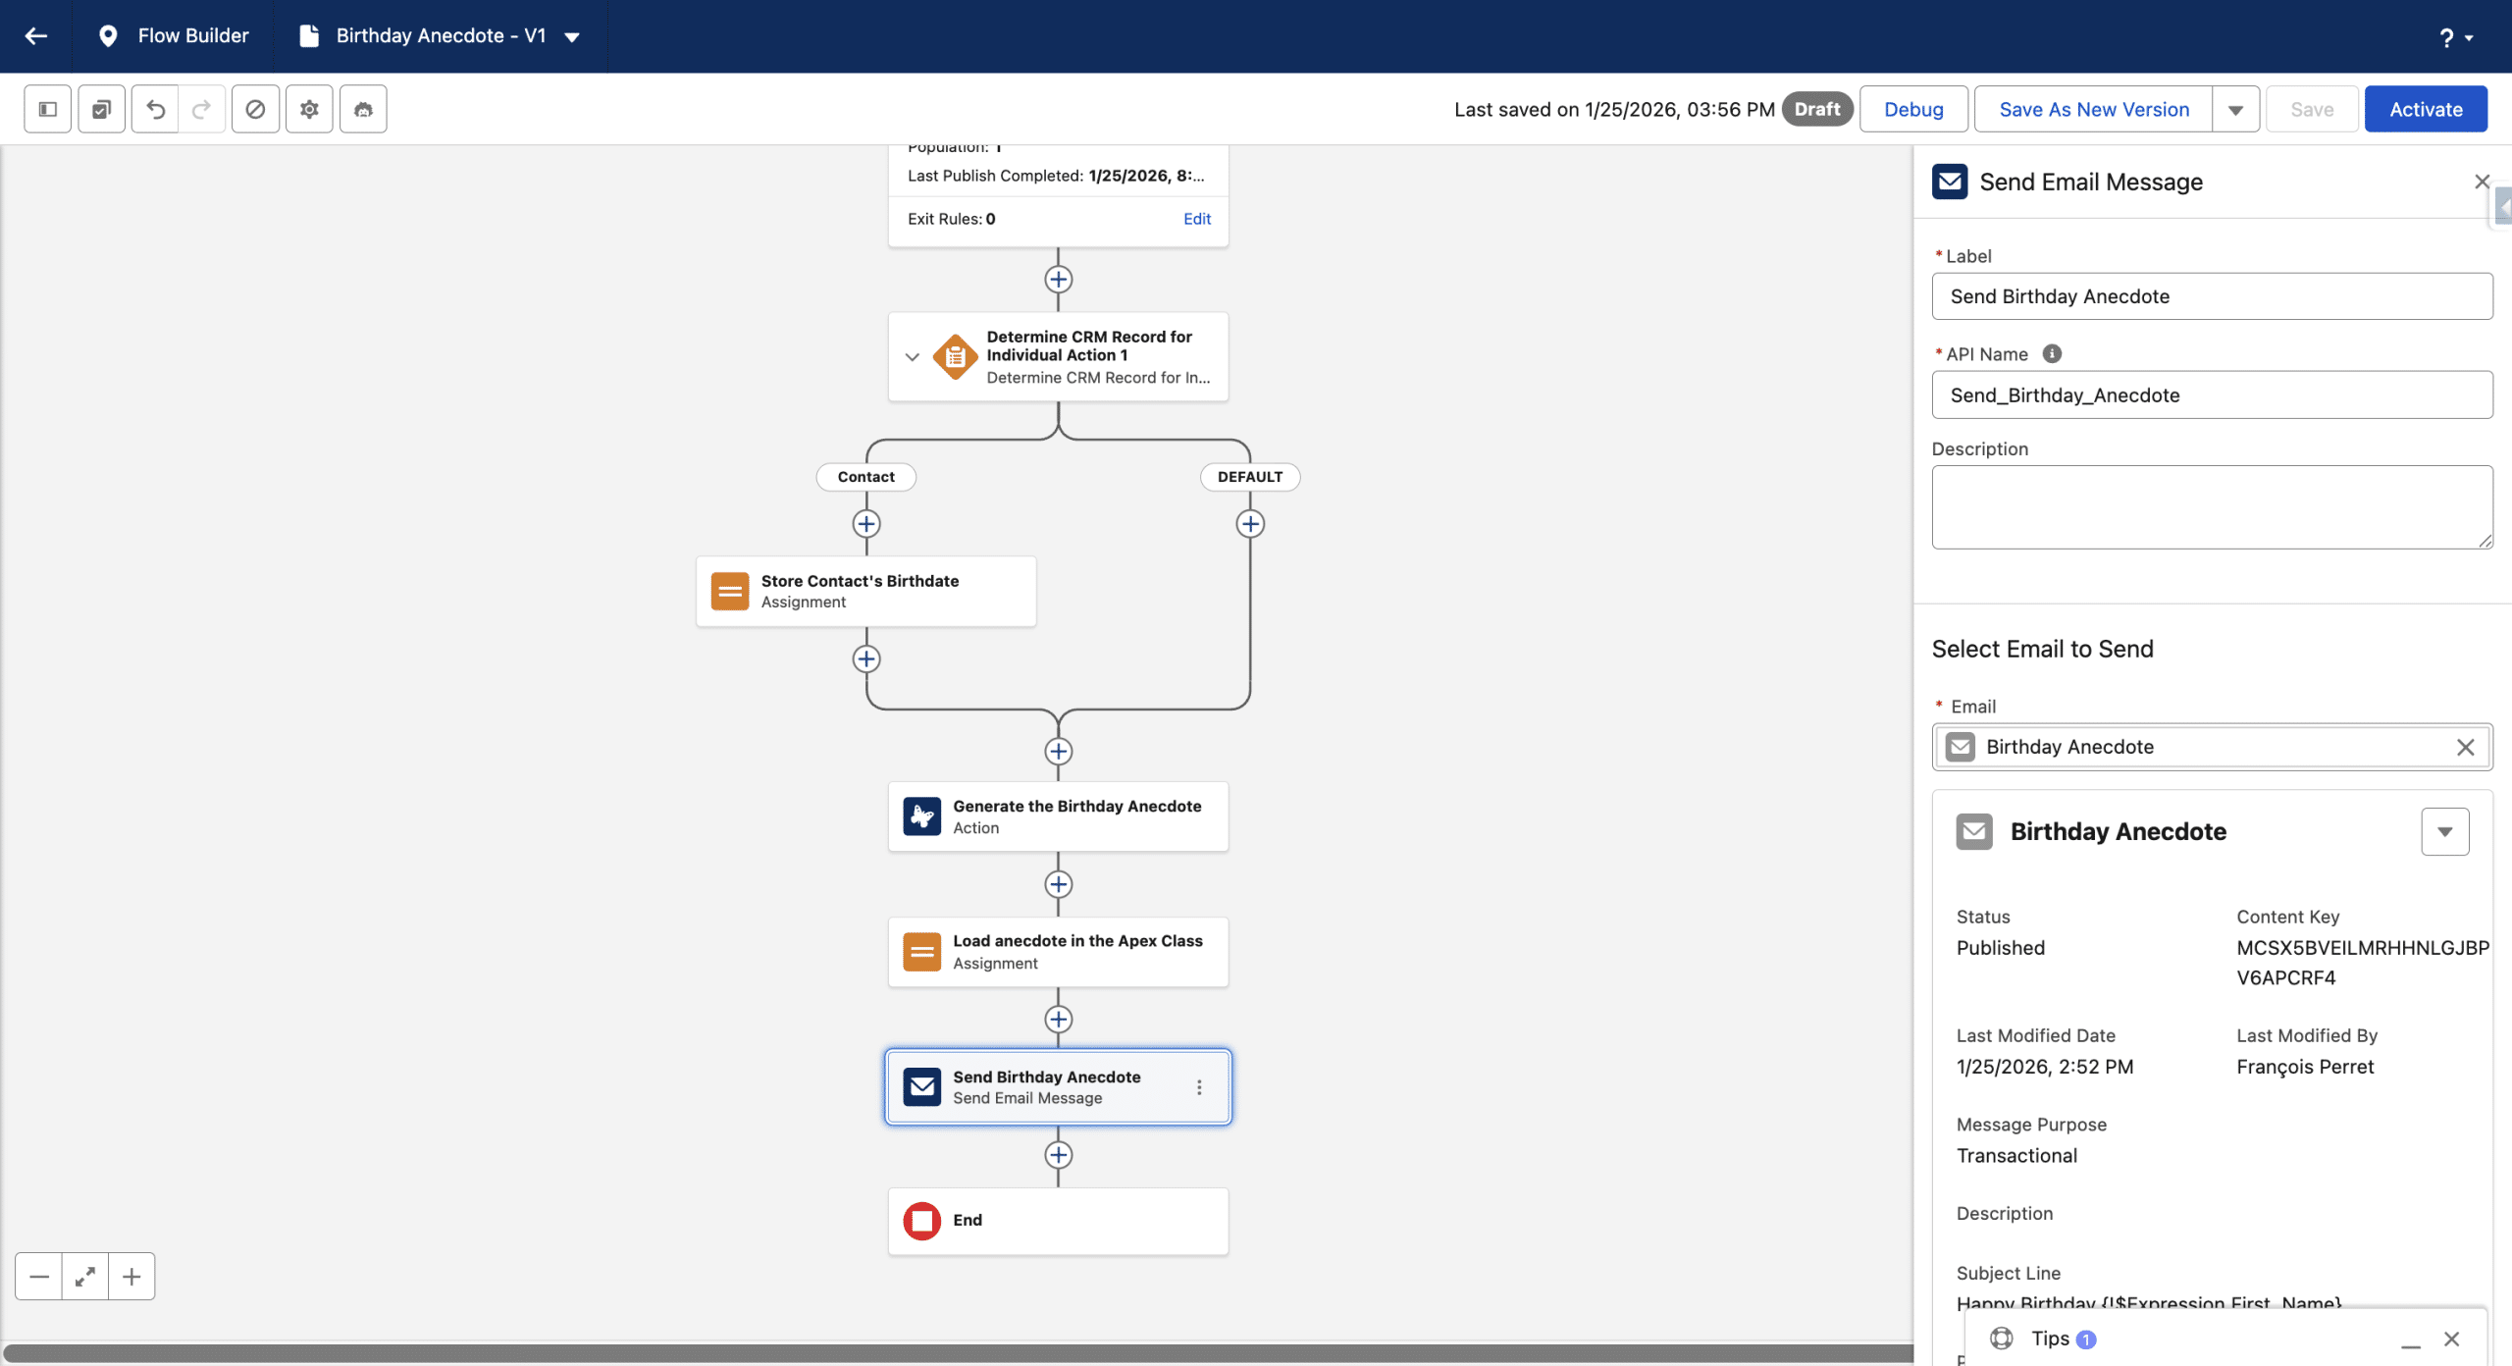The height and width of the screenshot is (1366, 2512).
Task: Click the select elements toolbar icon
Action: (x=101, y=109)
